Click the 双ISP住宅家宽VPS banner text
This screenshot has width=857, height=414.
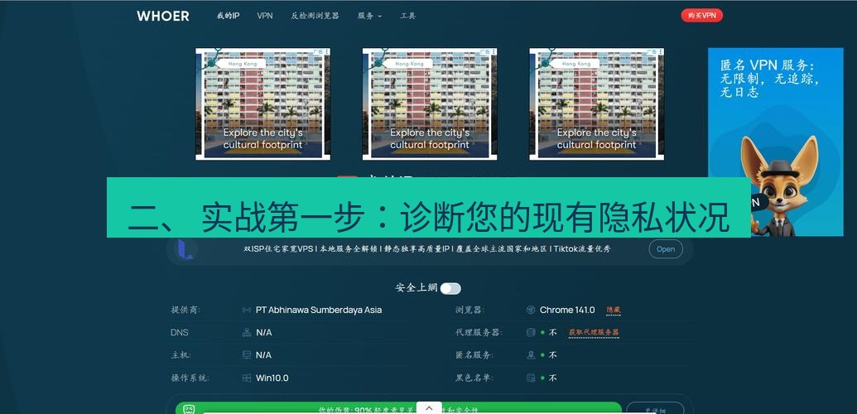coord(426,249)
